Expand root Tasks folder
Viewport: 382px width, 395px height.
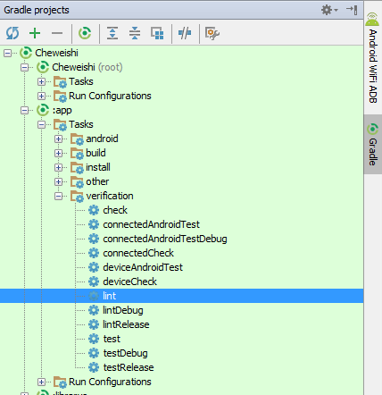pyautogui.click(x=42, y=81)
